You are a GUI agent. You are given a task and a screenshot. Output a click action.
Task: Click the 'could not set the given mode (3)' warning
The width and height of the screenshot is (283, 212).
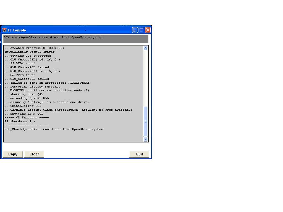coord(47,91)
